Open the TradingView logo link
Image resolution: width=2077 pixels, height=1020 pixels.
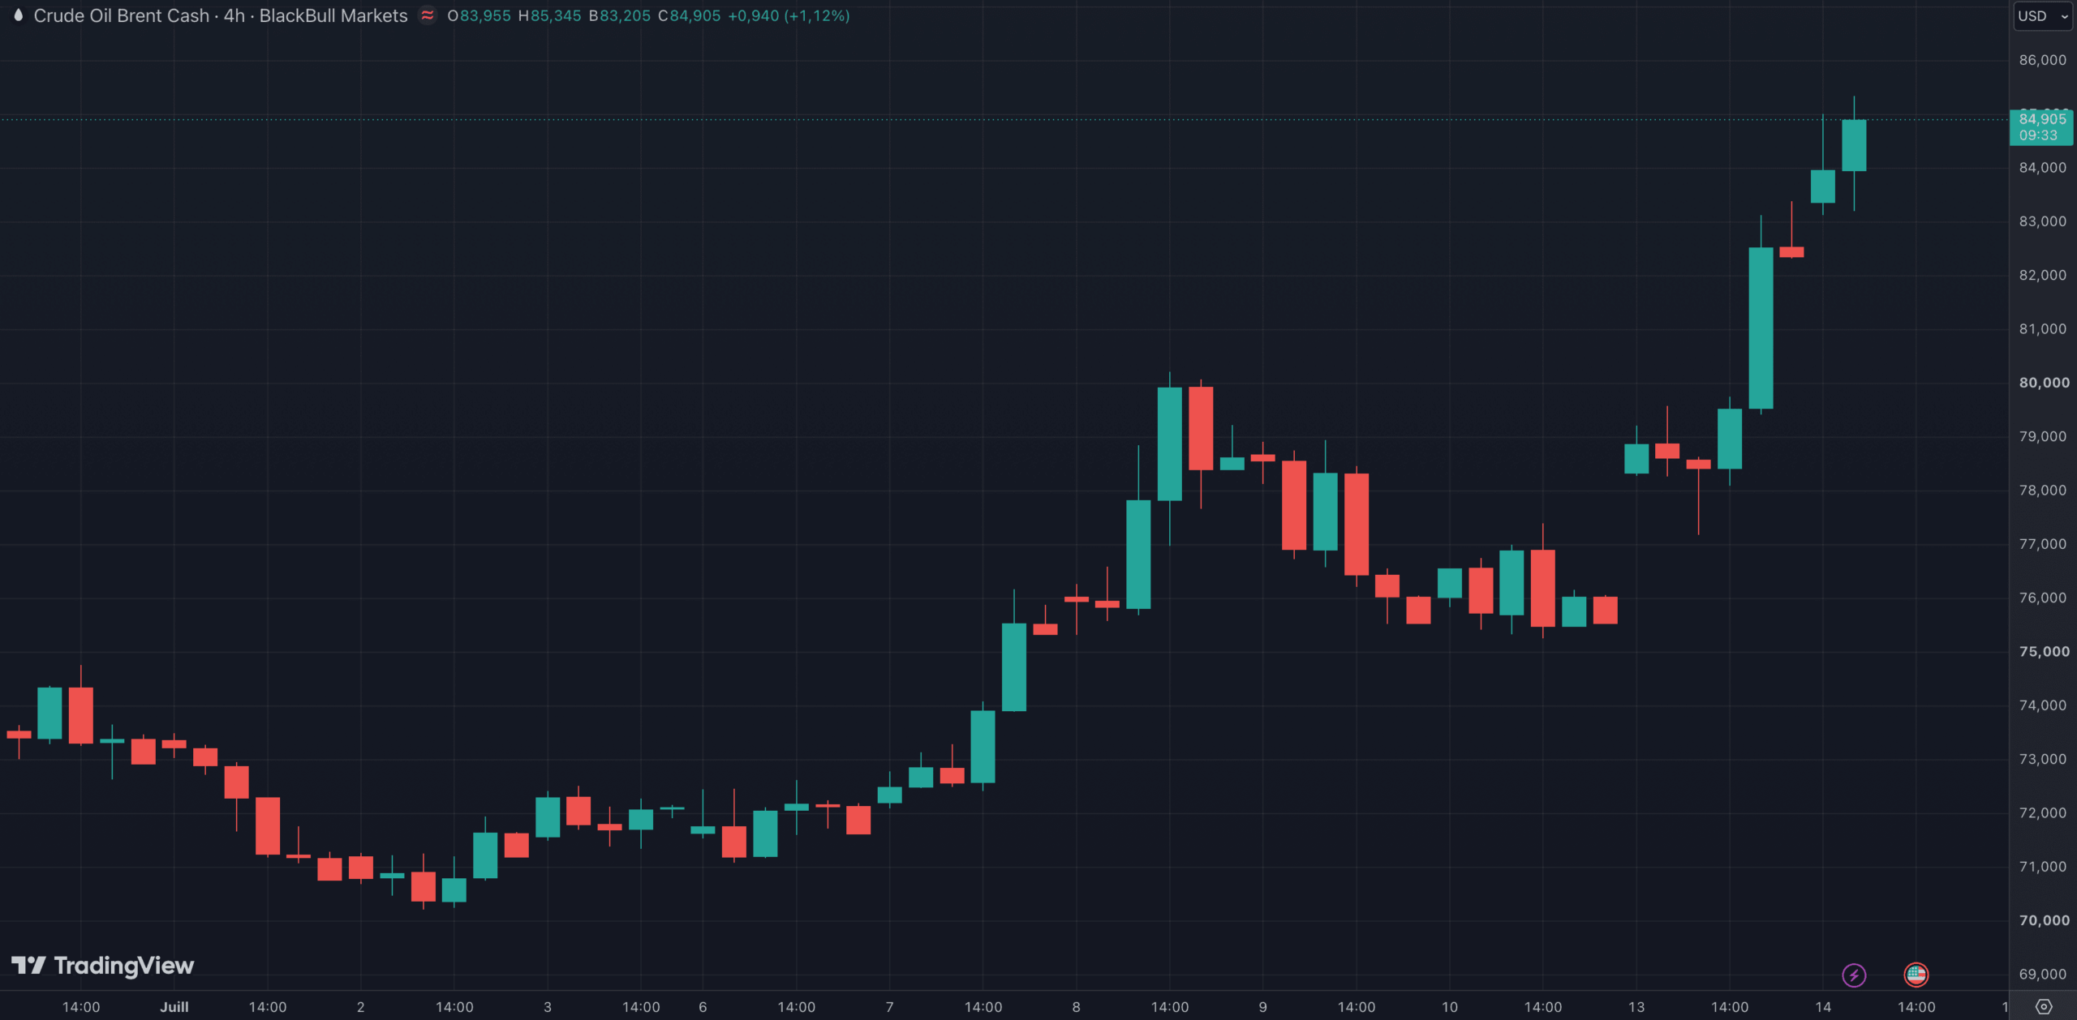[x=103, y=966]
